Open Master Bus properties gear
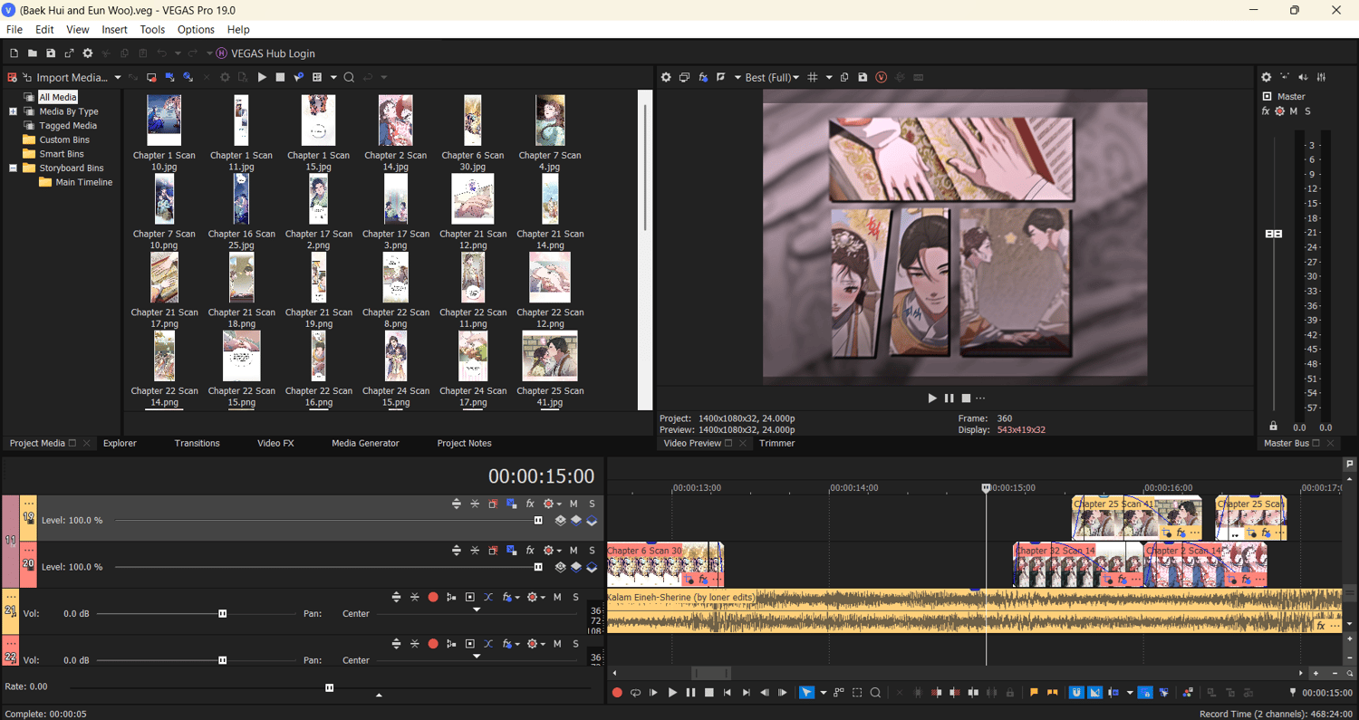Image resolution: width=1359 pixels, height=720 pixels. pyautogui.click(x=1267, y=77)
